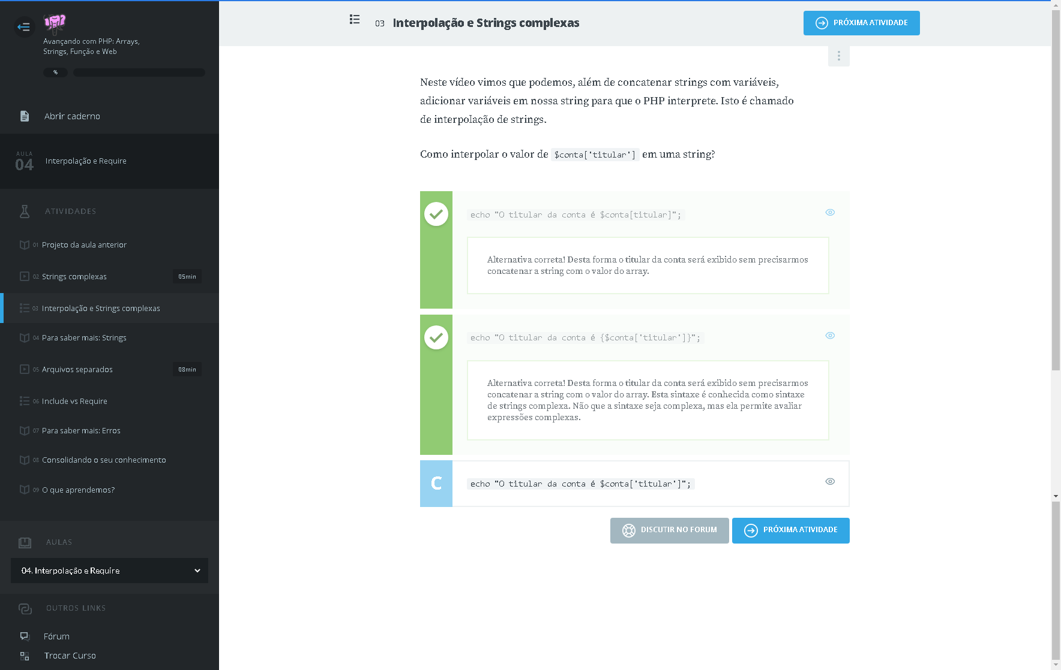Click the Atividades flask icon
1061x670 pixels.
(x=25, y=212)
